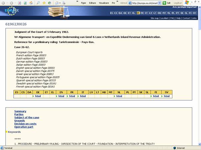Image resolution: width=201 pixels, height=150 pixels.
Task: Expand hidden menu items chevron after Pre
Action: point(117,1)
